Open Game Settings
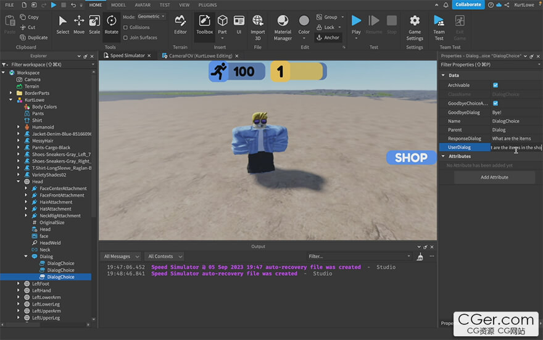Viewport: 543px width, 340px height. [x=415, y=28]
